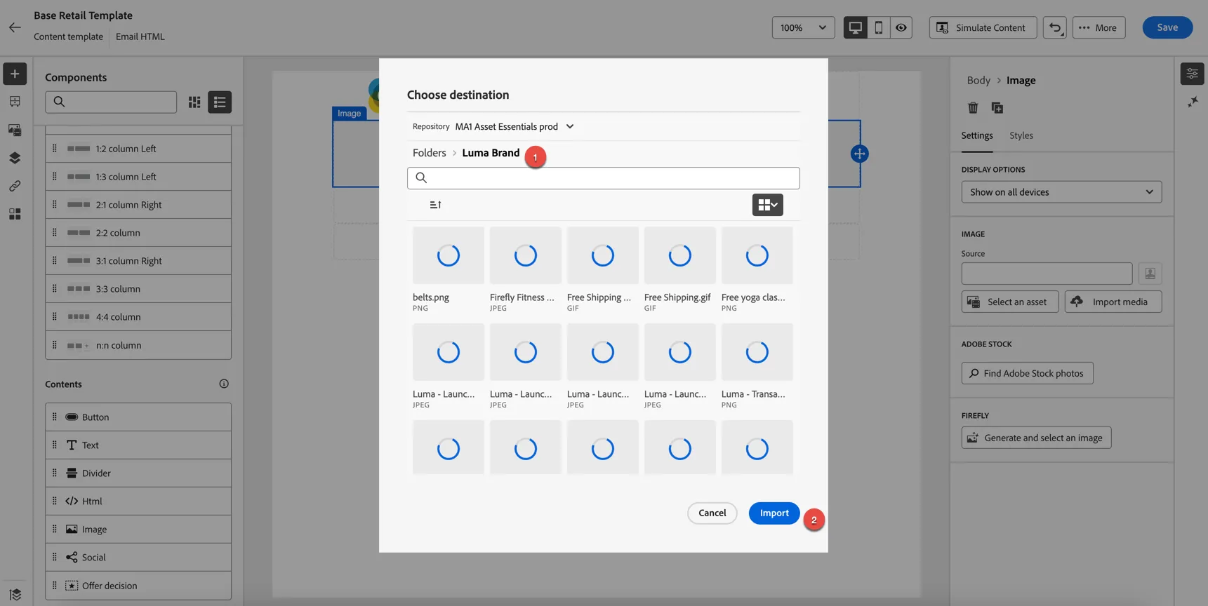Viewport: 1208px width, 606px height.
Task: Open the add components plus panel
Action: click(15, 74)
